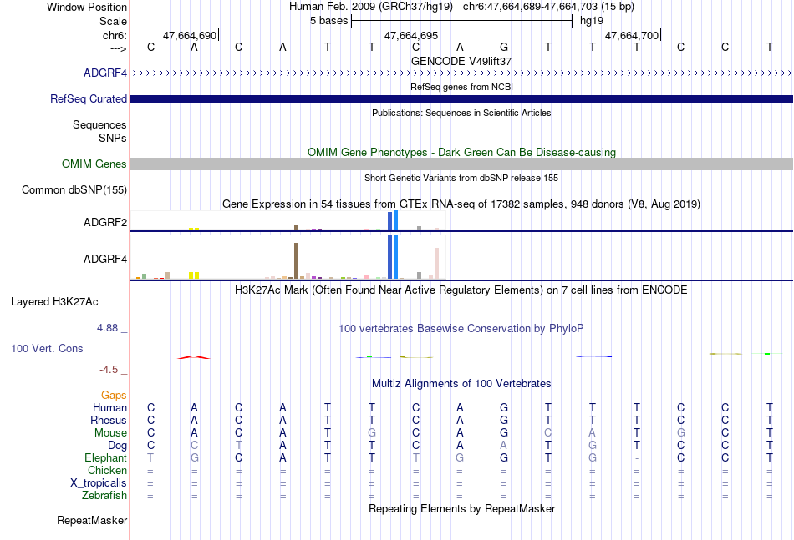Click the RefSeq genes from NCBI title

pos(461,87)
